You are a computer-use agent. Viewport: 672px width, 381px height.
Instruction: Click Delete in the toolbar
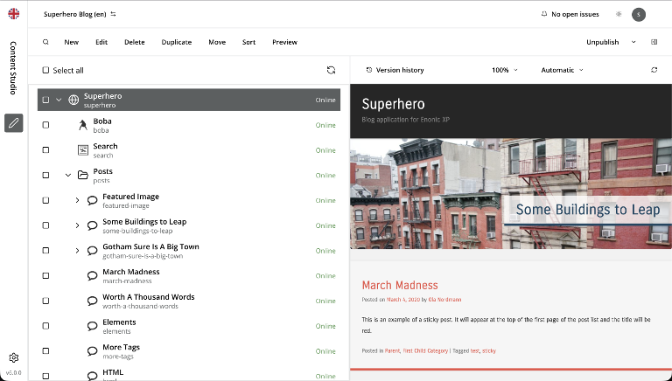(x=135, y=42)
